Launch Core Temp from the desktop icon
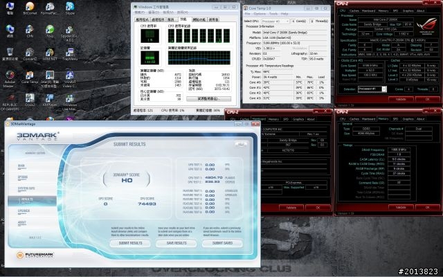Viewport: 443px width, 277px height. [x=30, y=77]
